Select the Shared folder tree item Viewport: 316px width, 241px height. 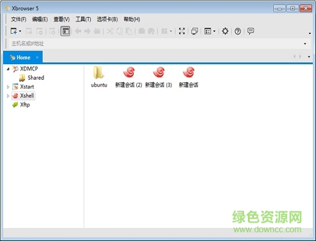[x=36, y=78]
